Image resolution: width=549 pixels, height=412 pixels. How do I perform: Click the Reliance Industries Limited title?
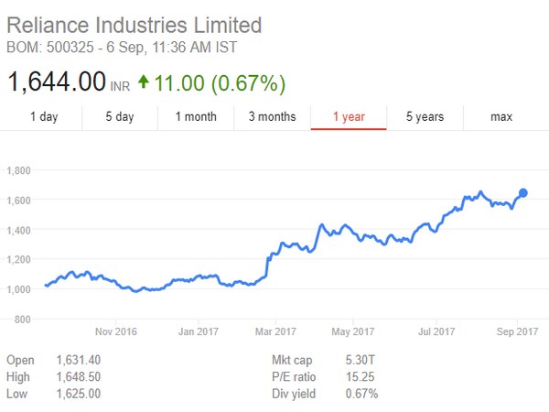(x=134, y=25)
